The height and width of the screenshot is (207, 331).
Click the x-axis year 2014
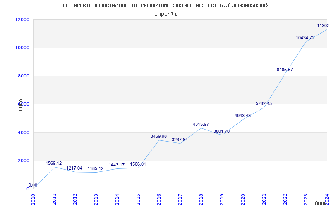coord(117,199)
